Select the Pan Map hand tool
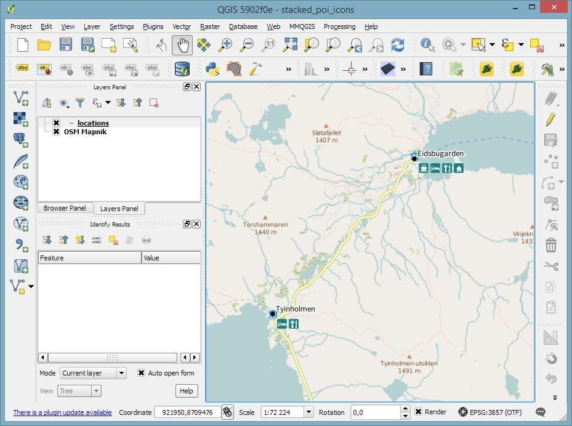 (x=182, y=45)
